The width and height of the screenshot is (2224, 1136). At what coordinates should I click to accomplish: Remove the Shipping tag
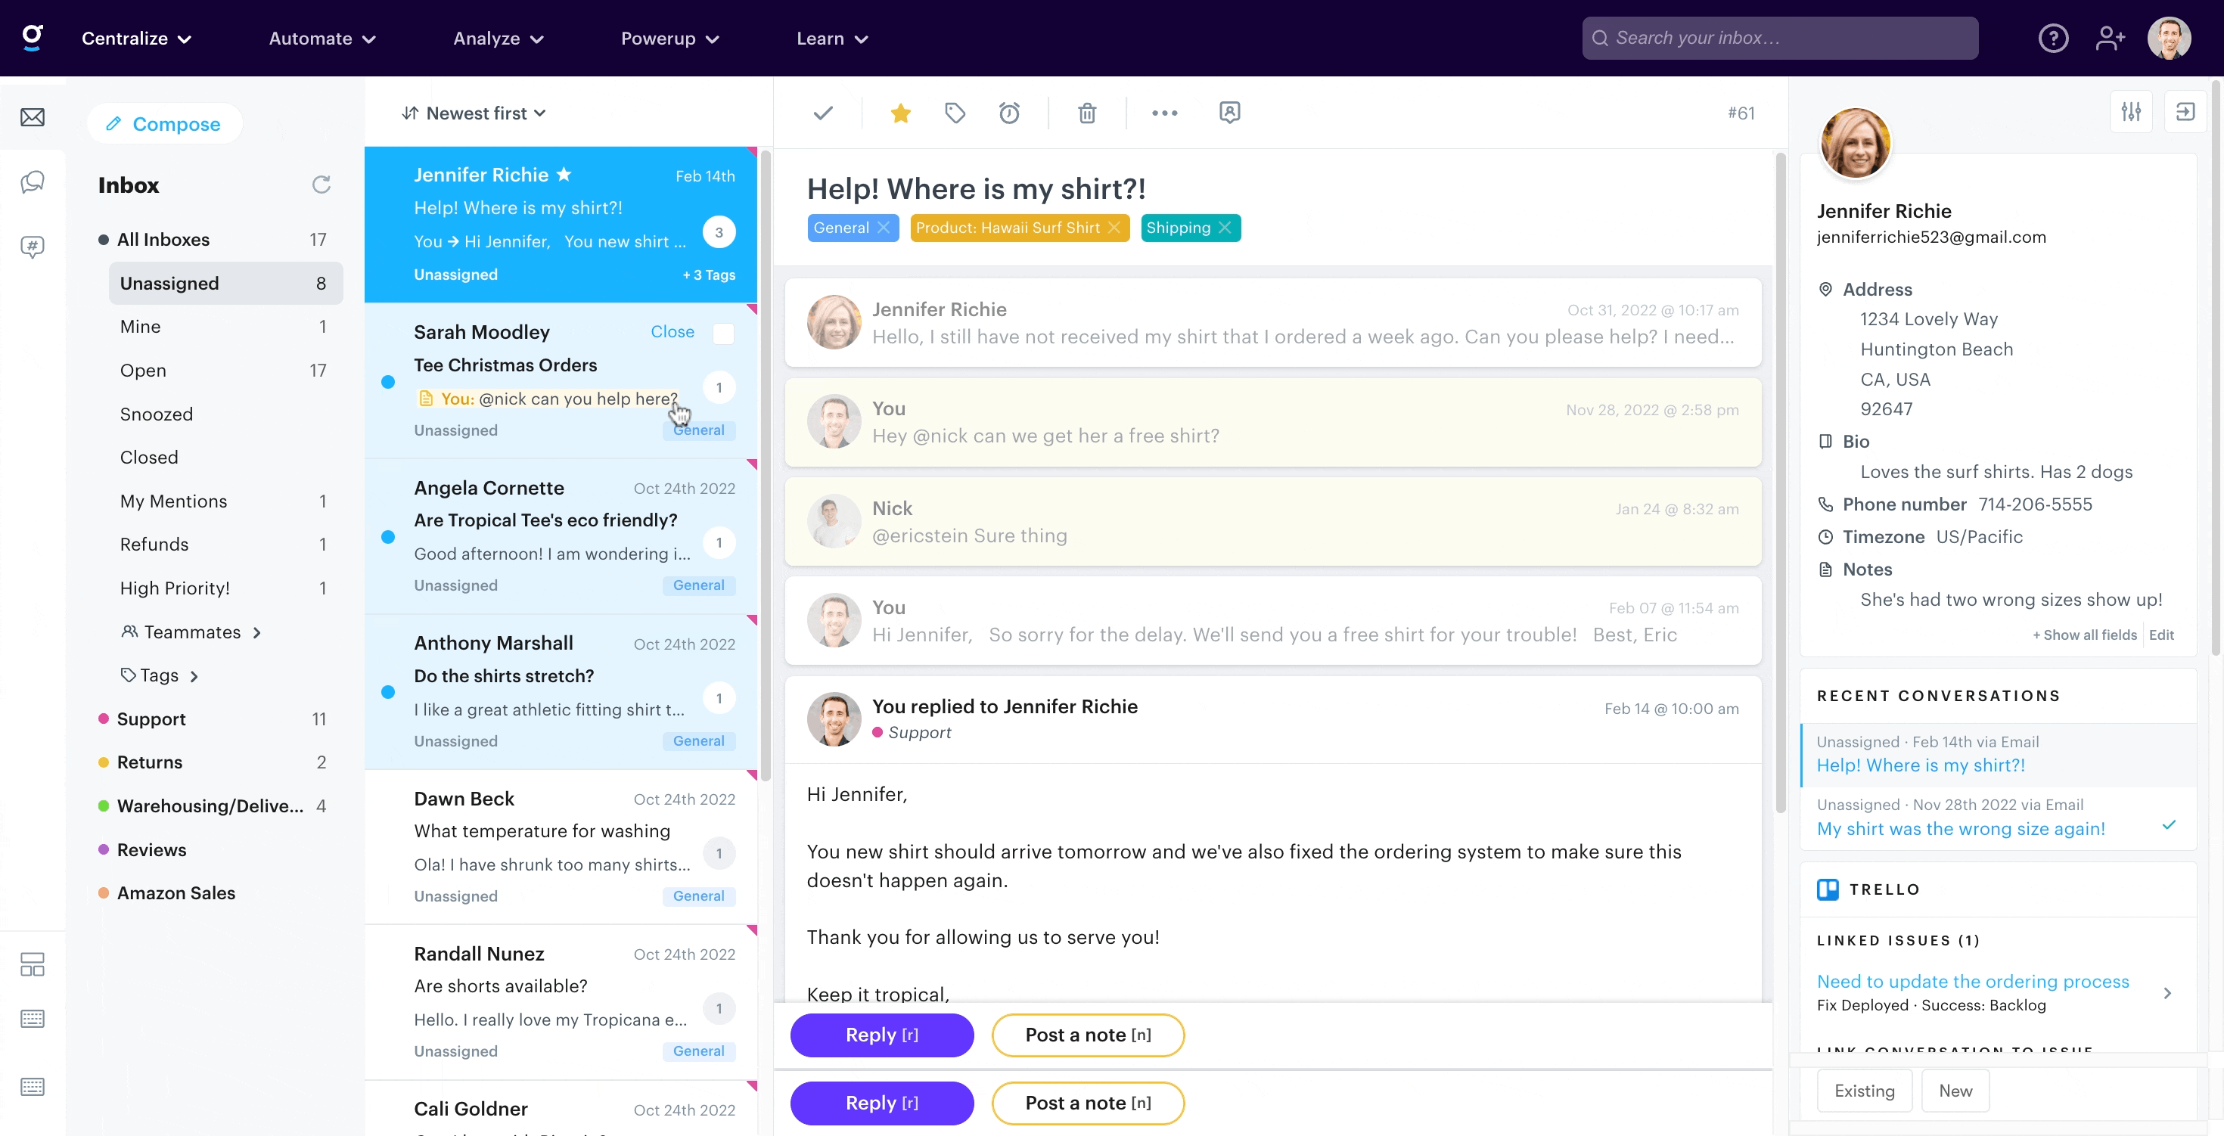click(x=1225, y=228)
